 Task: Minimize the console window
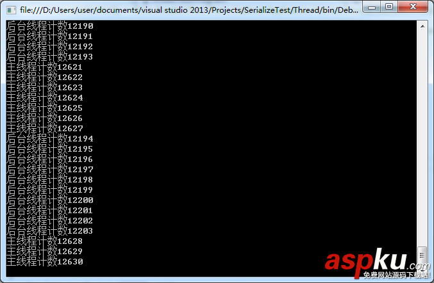pyautogui.click(x=372, y=7)
